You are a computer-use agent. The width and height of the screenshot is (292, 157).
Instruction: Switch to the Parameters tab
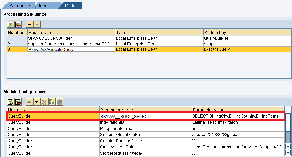(x=20, y=5)
